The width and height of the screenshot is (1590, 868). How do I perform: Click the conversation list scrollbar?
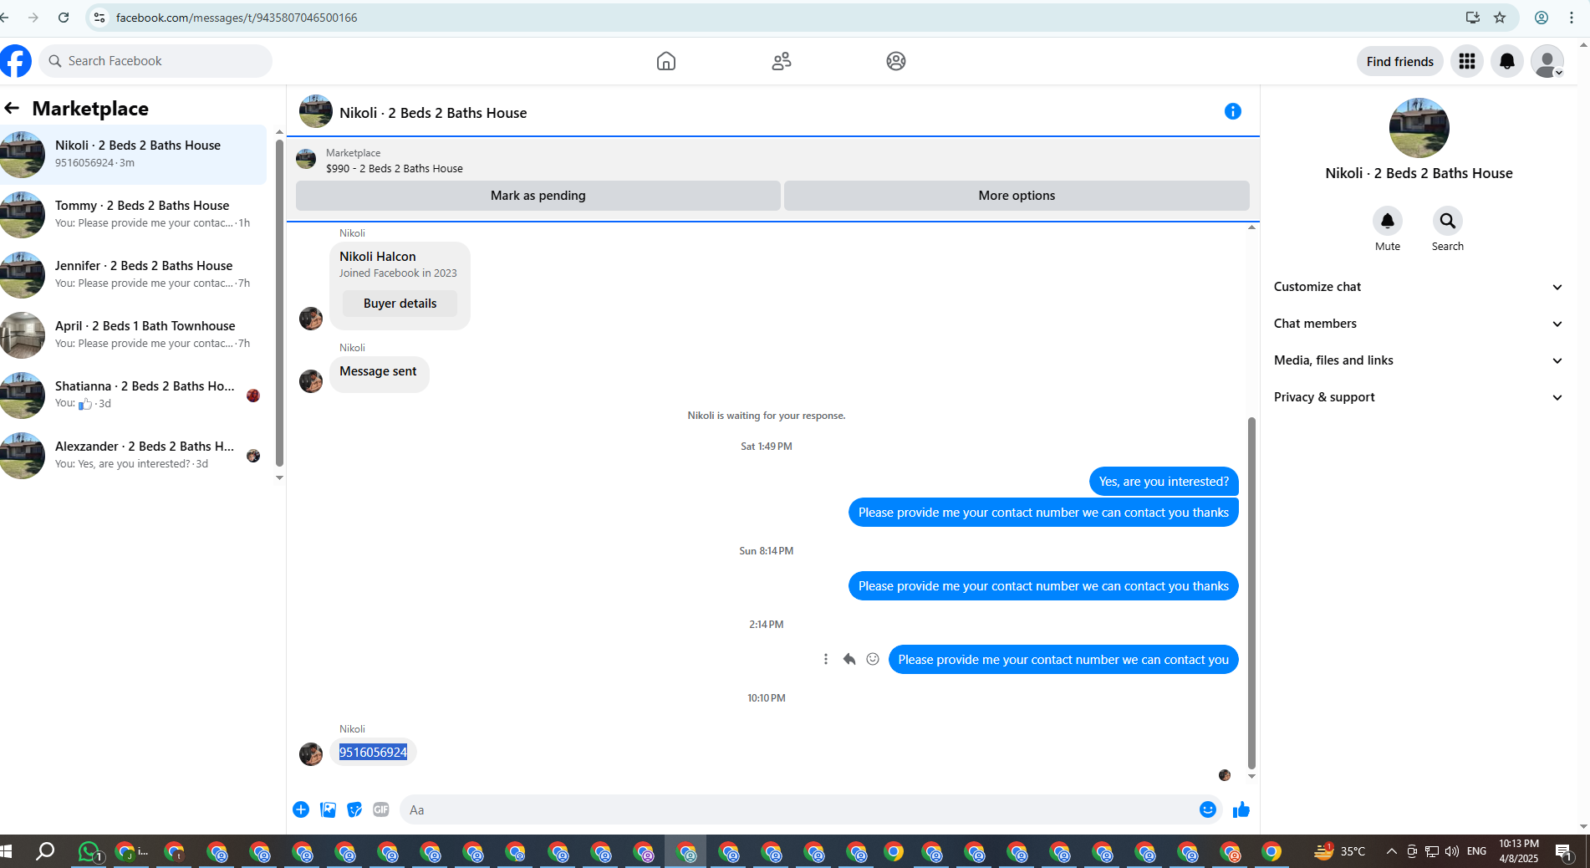click(x=279, y=303)
